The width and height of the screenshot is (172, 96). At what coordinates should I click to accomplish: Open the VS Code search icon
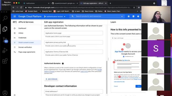(5, 18)
